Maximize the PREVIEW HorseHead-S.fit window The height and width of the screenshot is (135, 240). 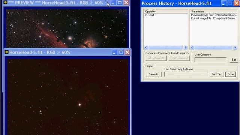[x=120, y=3]
